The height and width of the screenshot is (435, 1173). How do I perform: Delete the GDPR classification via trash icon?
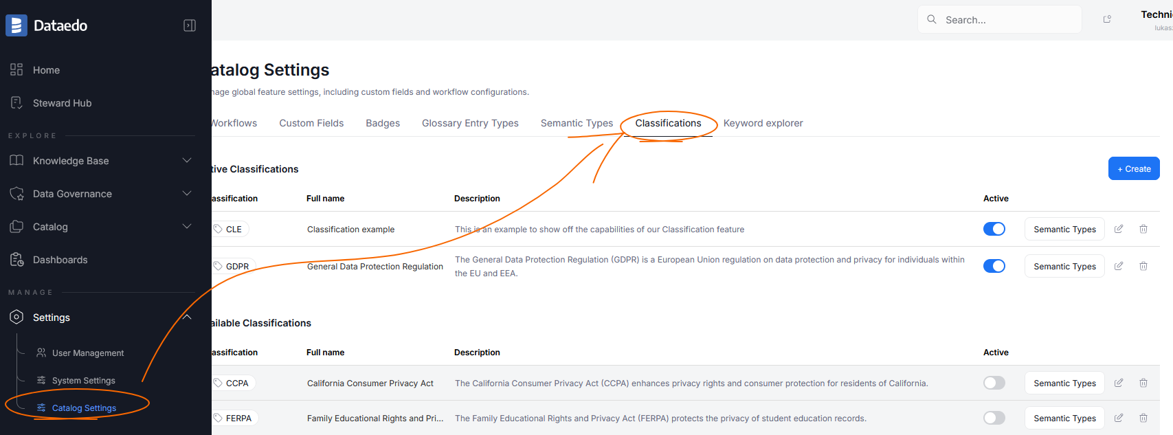(x=1143, y=266)
